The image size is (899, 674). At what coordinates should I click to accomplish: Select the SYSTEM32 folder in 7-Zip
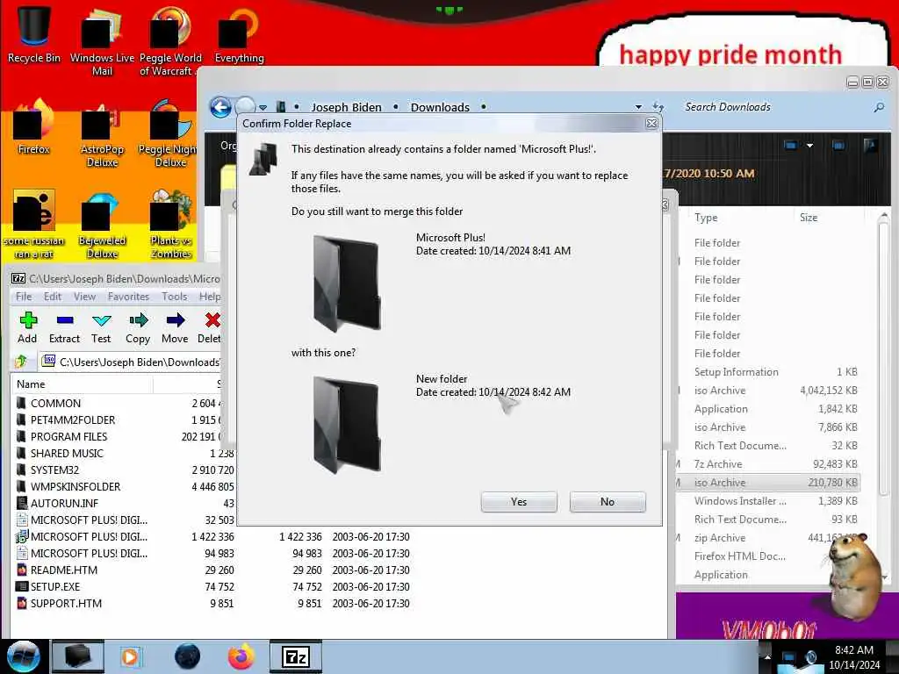(x=54, y=470)
